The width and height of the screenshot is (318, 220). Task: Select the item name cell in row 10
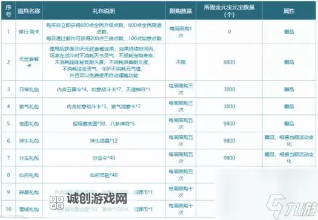tap(29, 209)
